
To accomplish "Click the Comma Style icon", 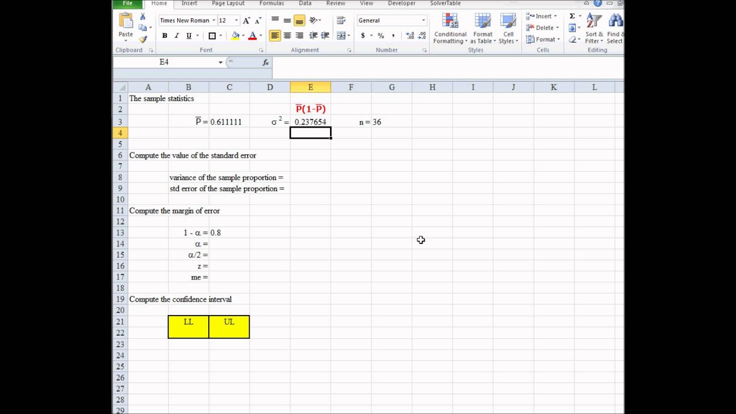I will click(x=393, y=36).
